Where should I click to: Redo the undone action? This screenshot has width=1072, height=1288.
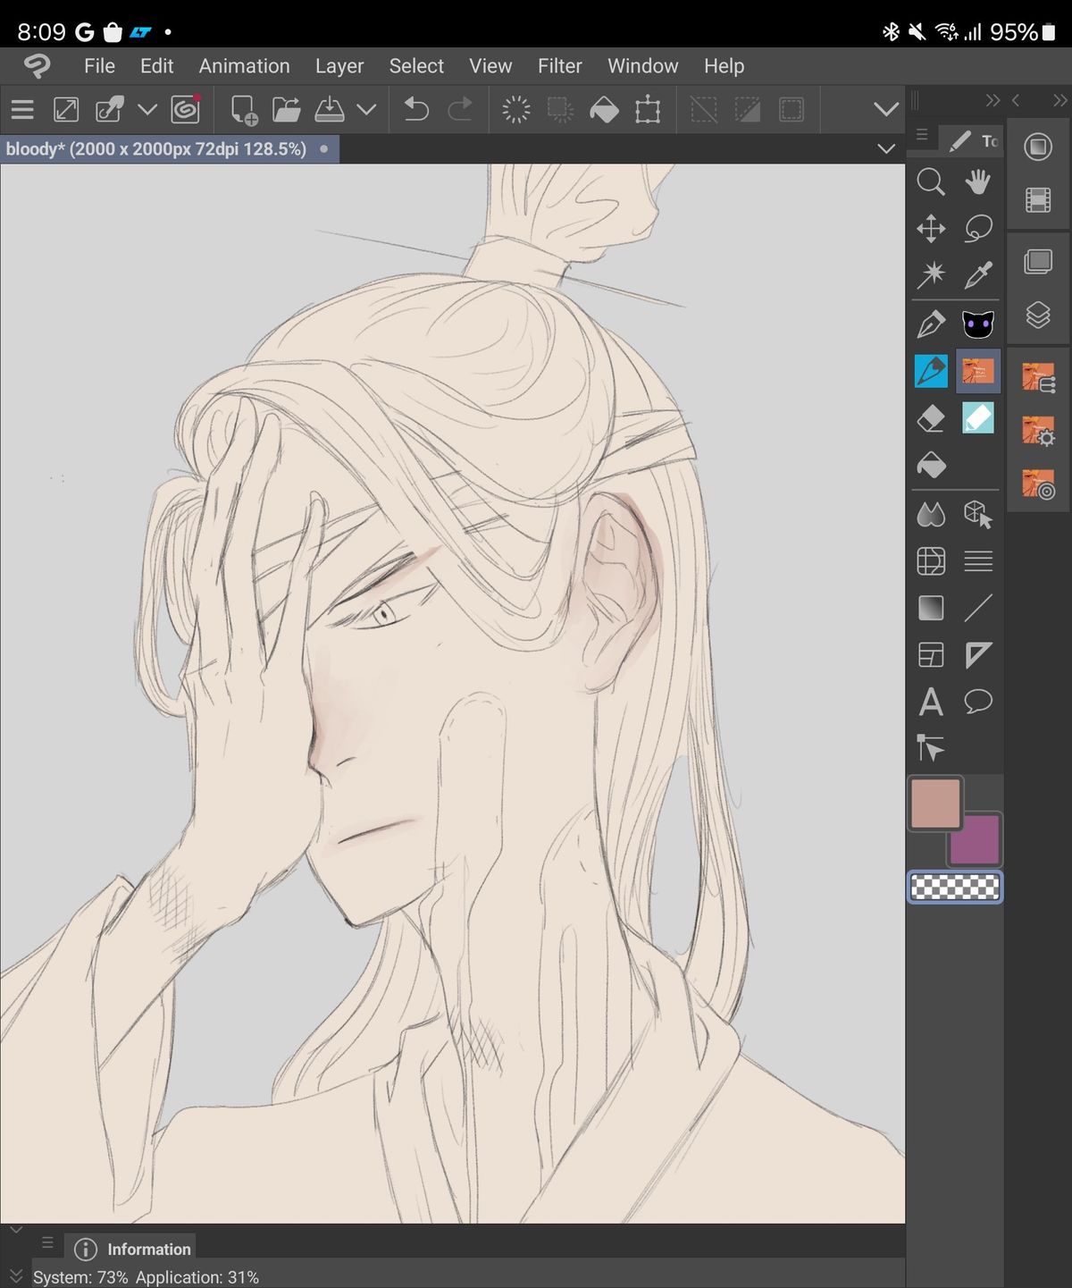tap(460, 110)
